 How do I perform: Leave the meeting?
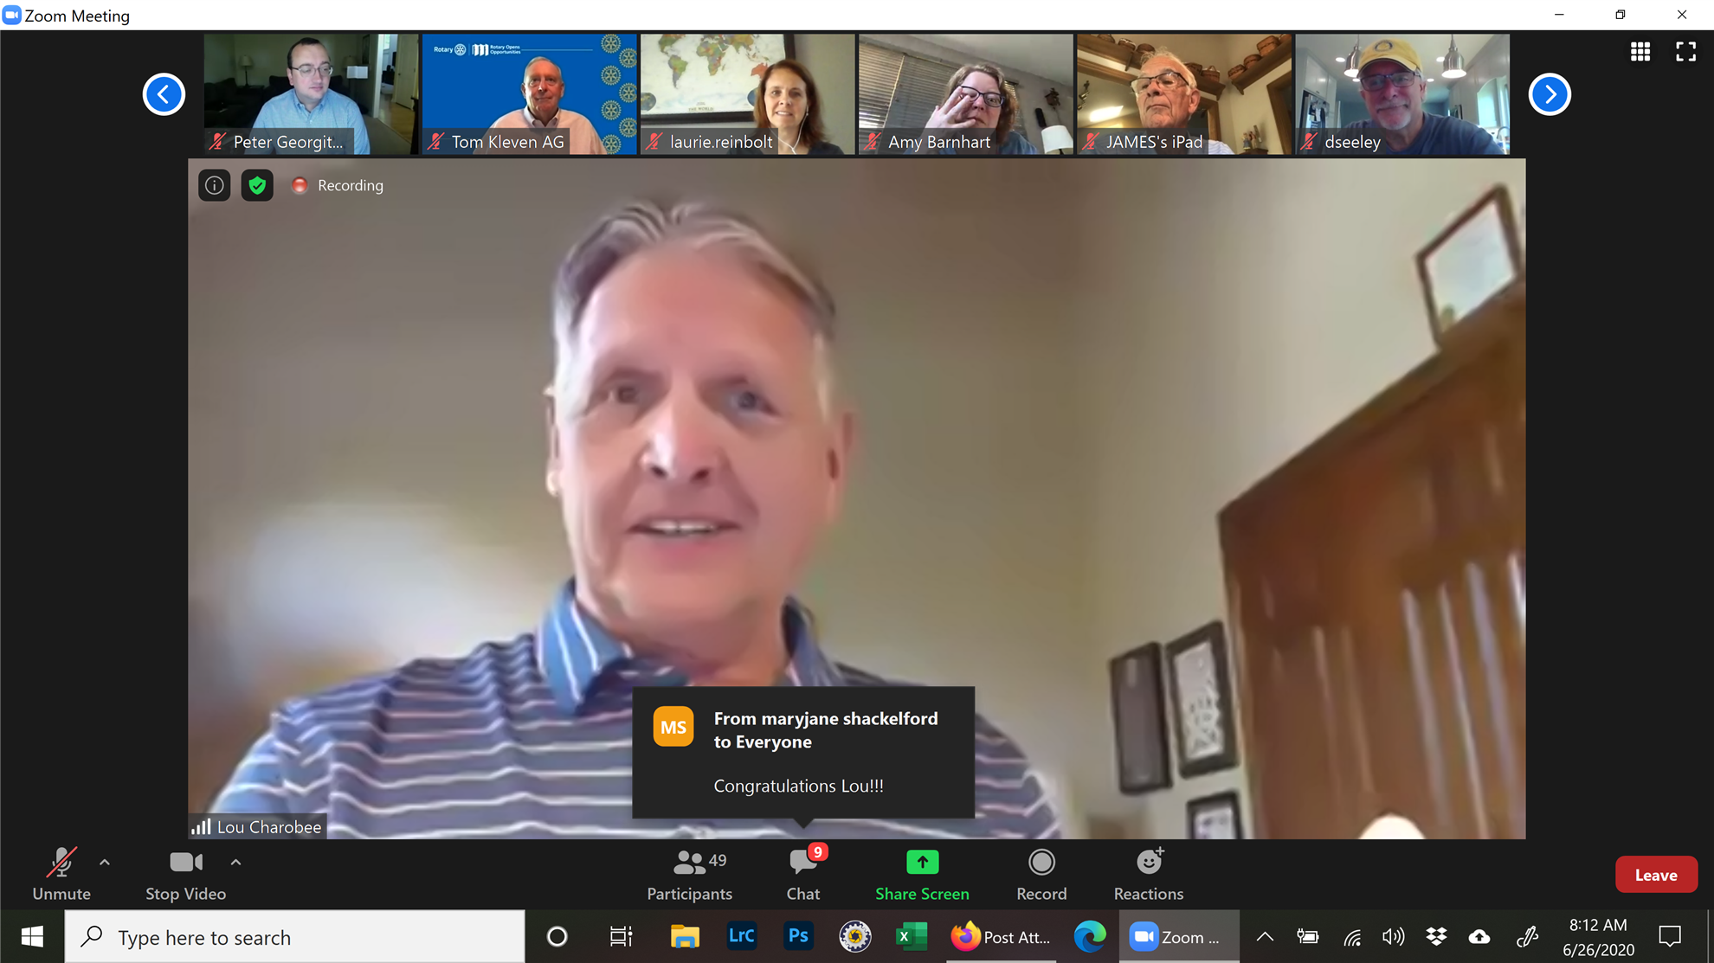click(1655, 875)
